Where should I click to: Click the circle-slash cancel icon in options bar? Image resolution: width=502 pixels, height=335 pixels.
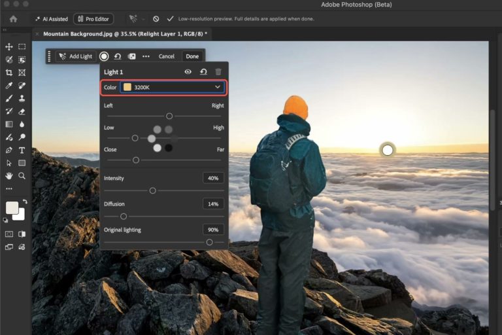pos(156,19)
